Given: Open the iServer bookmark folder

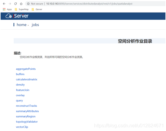Looking at the screenshot, I should [x=37, y=10].
